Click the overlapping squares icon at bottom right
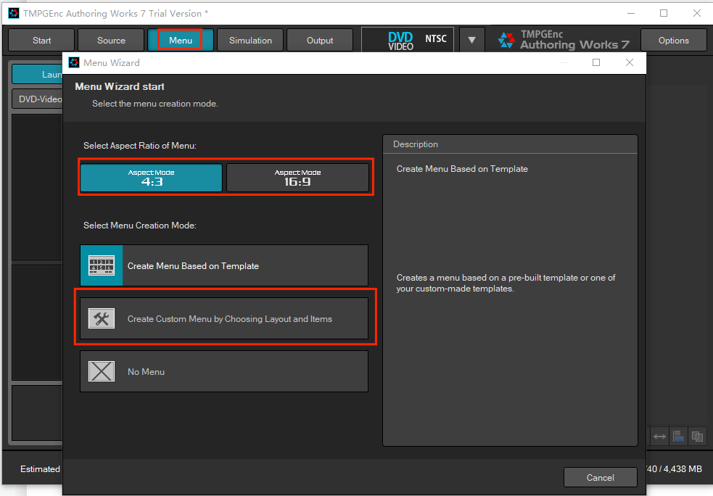 click(697, 436)
